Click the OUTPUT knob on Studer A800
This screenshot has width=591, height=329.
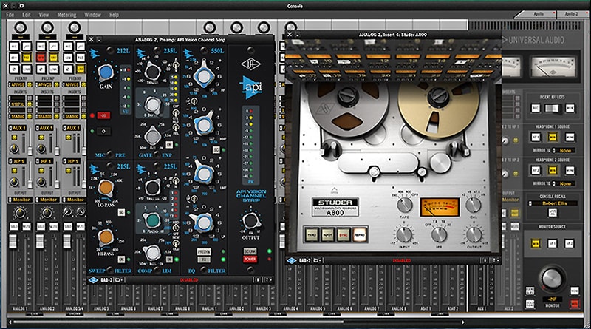[474, 234]
